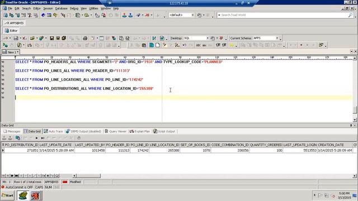Open the Utilities menu
Viewport: 358px width, 201px height.
click(x=93, y=8)
